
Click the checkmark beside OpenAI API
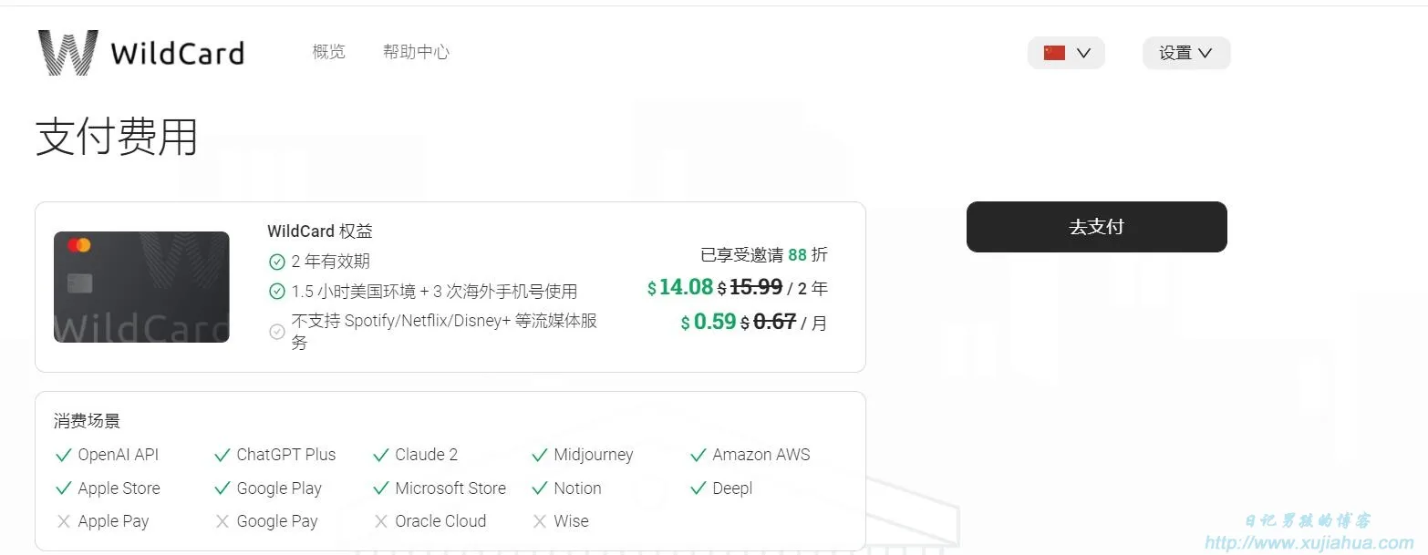coord(63,455)
